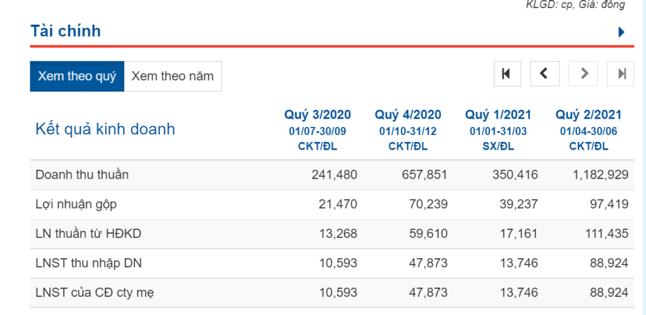Screen dimensions: 646x315
Task: Click the 'LNST của CĐ cty mẹ' row label
Action: tap(95, 292)
